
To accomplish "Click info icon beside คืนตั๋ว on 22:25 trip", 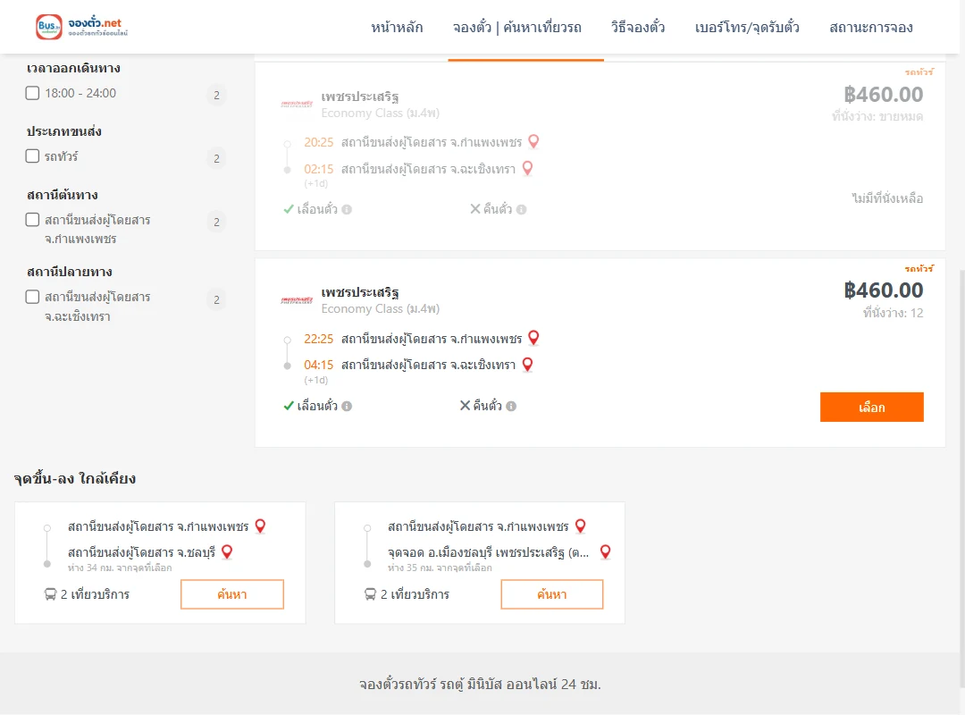I will point(511,406).
